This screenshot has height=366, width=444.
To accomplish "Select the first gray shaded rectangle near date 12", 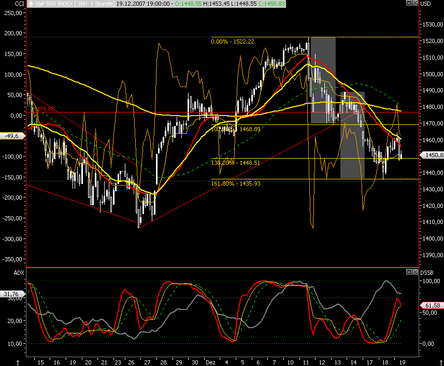I will 323,80.
